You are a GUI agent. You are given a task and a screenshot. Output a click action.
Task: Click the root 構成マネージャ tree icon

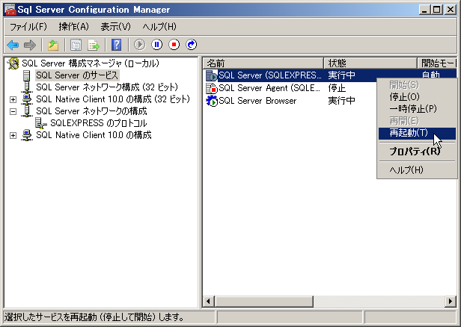click(x=13, y=63)
